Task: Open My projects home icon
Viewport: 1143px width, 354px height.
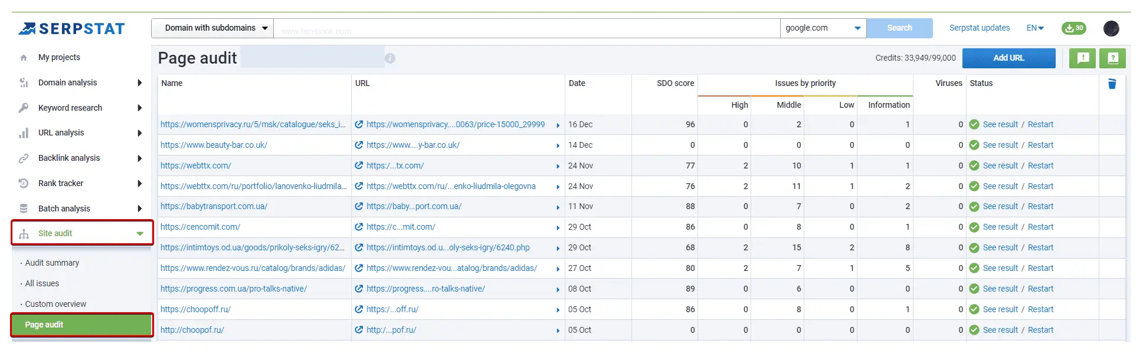Action: point(24,58)
